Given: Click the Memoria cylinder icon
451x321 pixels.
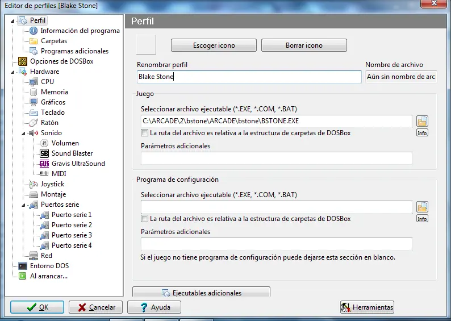Looking at the screenshot, I should pos(34,92).
